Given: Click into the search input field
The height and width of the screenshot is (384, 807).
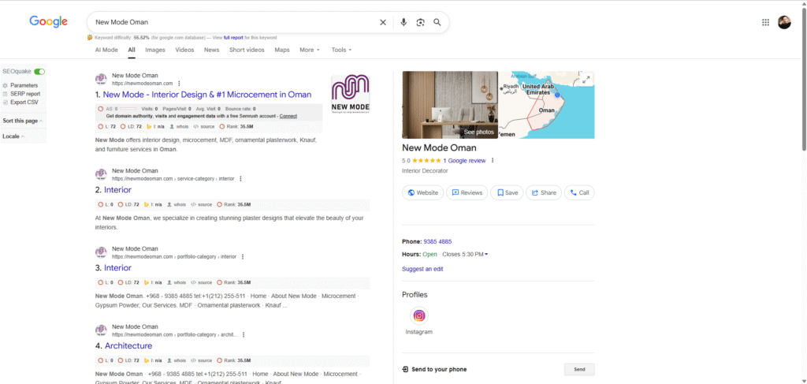Looking at the screenshot, I should (234, 22).
